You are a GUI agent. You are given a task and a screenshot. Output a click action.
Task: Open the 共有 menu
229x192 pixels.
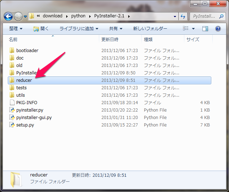click(x=116, y=29)
